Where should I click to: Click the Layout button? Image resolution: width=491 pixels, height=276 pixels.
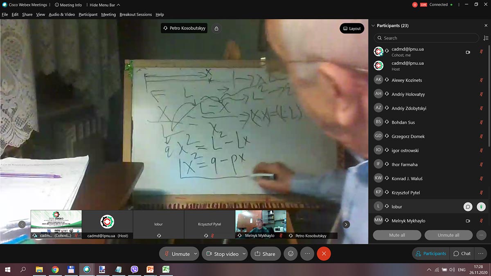pos(351,28)
